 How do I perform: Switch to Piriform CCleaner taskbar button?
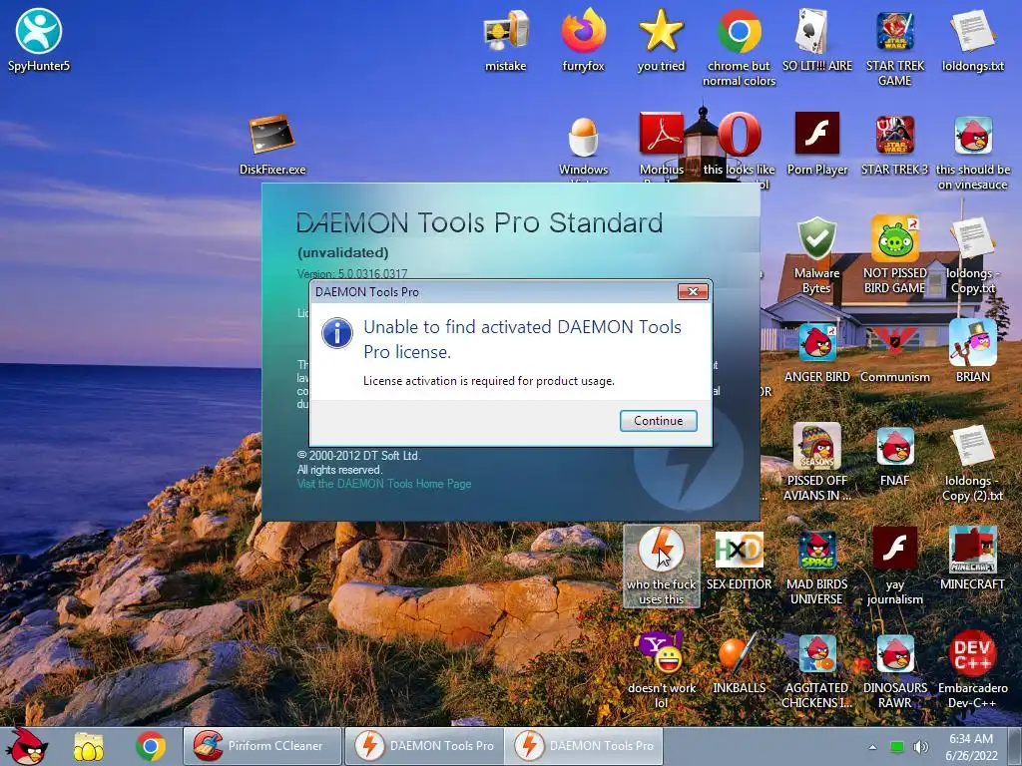click(262, 746)
